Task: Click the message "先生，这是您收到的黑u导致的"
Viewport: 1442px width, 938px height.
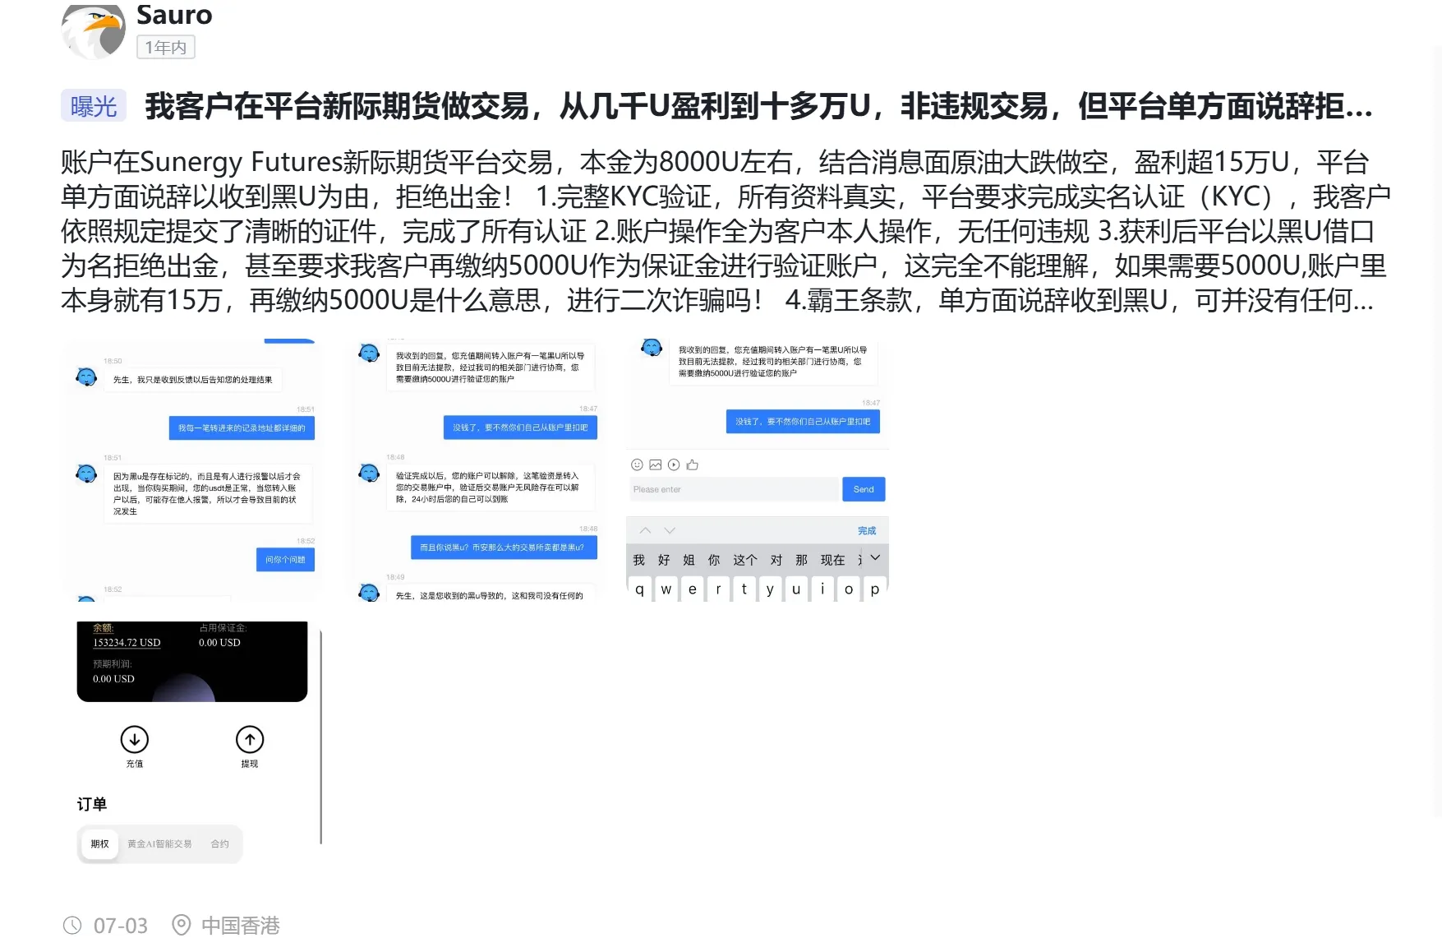Action: click(490, 595)
